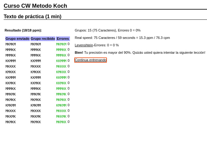The height and width of the screenshot is (151, 207).
Task: Open the Levenshtein link
Action: 84,45
